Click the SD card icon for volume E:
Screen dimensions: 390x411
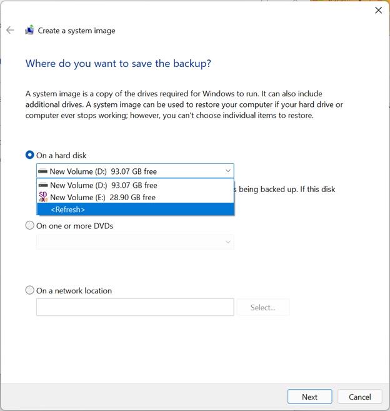[43, 197]
